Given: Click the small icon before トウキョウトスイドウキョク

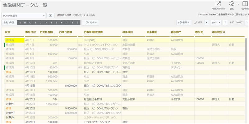Looking at the screenshot, I should (x=80, y=45).
